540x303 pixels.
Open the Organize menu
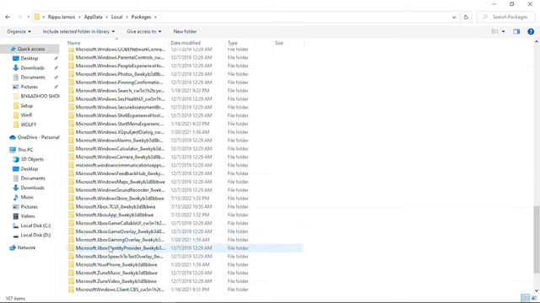coord(19,31)
